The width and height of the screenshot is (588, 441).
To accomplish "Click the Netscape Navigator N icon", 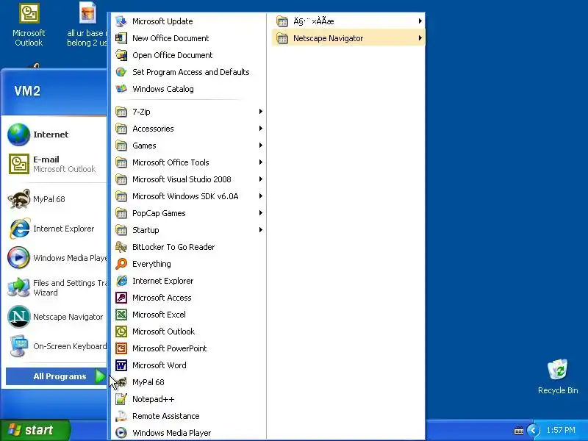I will tap(19, 317).
